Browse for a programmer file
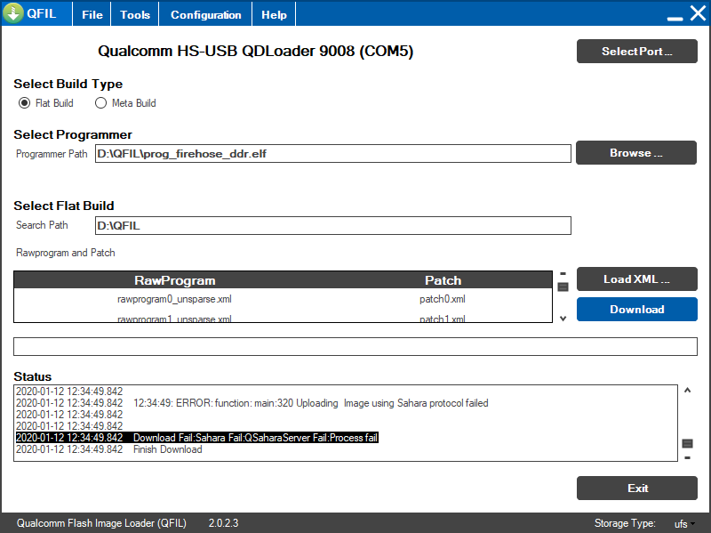This screenshot has height=533, width=711. coord(636,152)
